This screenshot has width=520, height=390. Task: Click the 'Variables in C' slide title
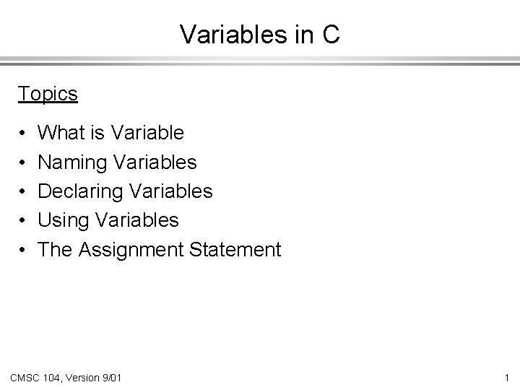pos(259,34)
